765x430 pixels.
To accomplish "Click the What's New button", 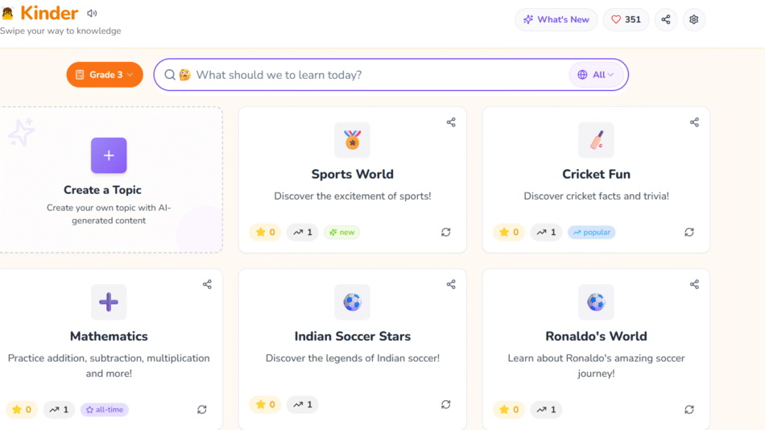I will click(556, 19).
